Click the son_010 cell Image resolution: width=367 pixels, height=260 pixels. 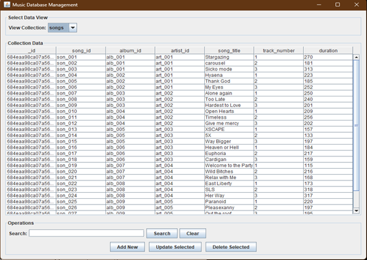point(81,111)
